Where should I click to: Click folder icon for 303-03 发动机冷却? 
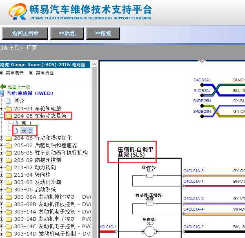pos(9,182)
